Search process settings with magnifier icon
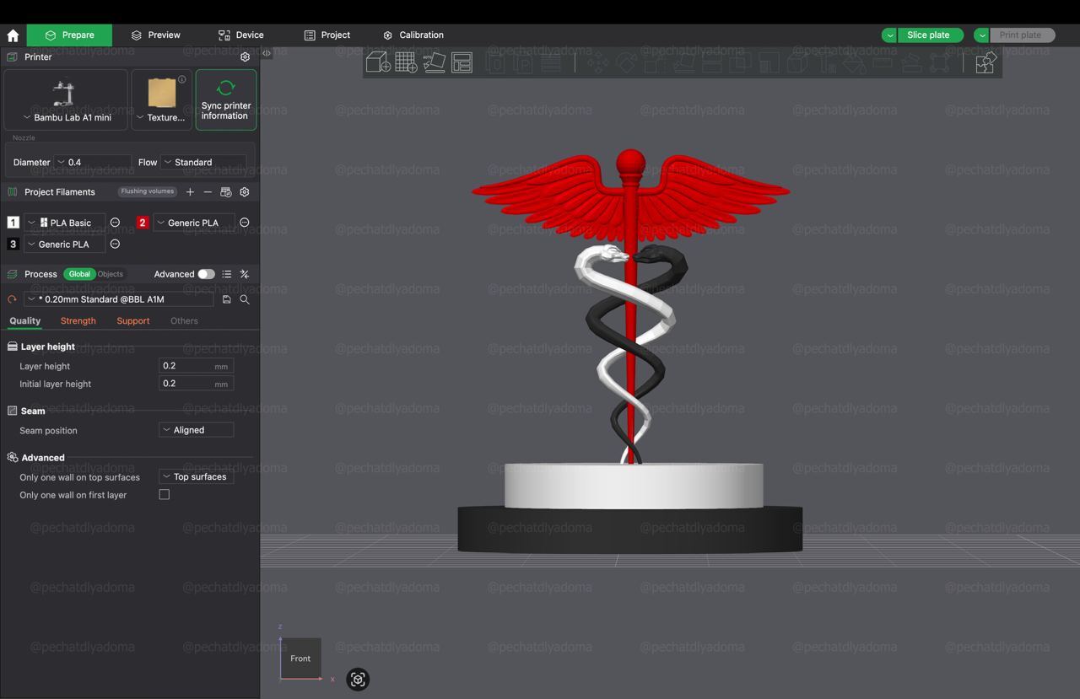 pyautogui.click(x=245, y=299)
